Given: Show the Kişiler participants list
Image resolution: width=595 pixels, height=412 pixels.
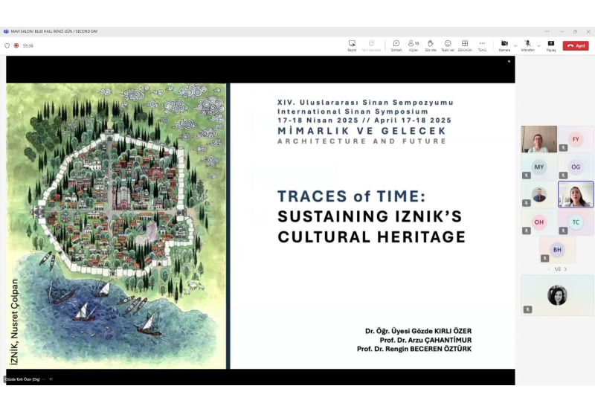Looking at the screenshot, I should click(x=414, y=45).
